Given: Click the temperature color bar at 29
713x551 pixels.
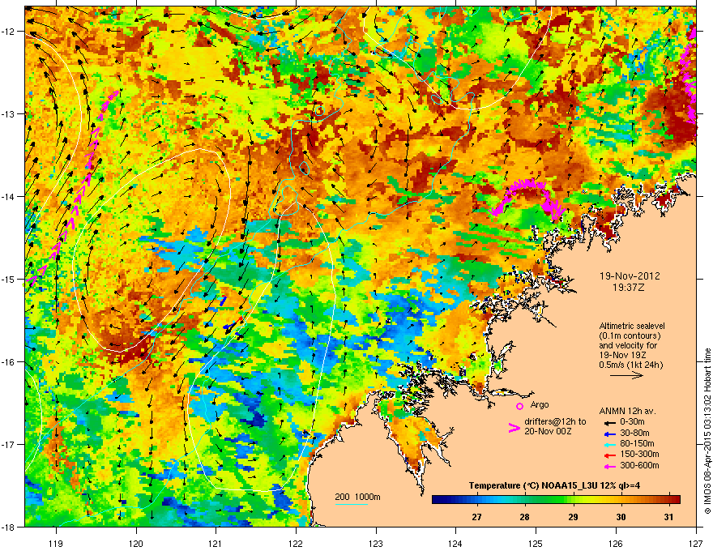Looking at the screenshot, I should pos(573,499).
